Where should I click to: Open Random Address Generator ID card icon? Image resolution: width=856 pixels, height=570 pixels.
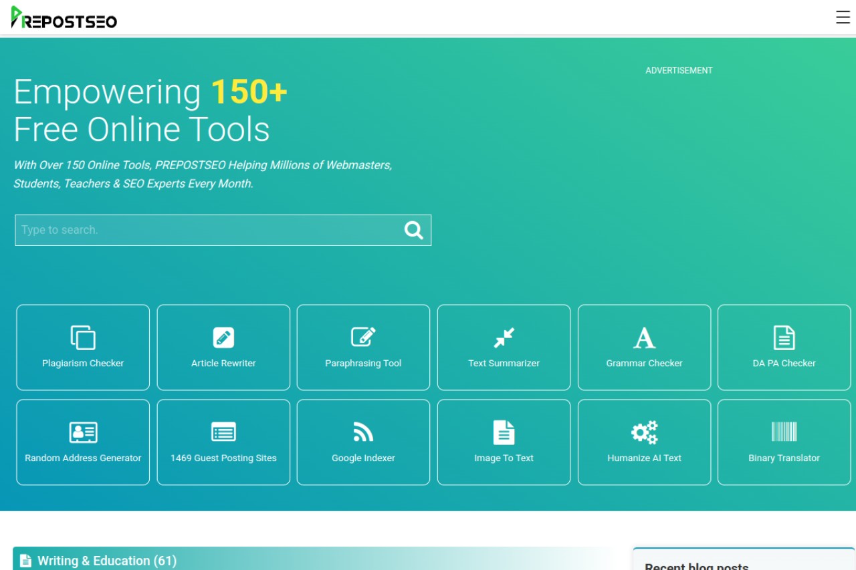tap(83, 432)
